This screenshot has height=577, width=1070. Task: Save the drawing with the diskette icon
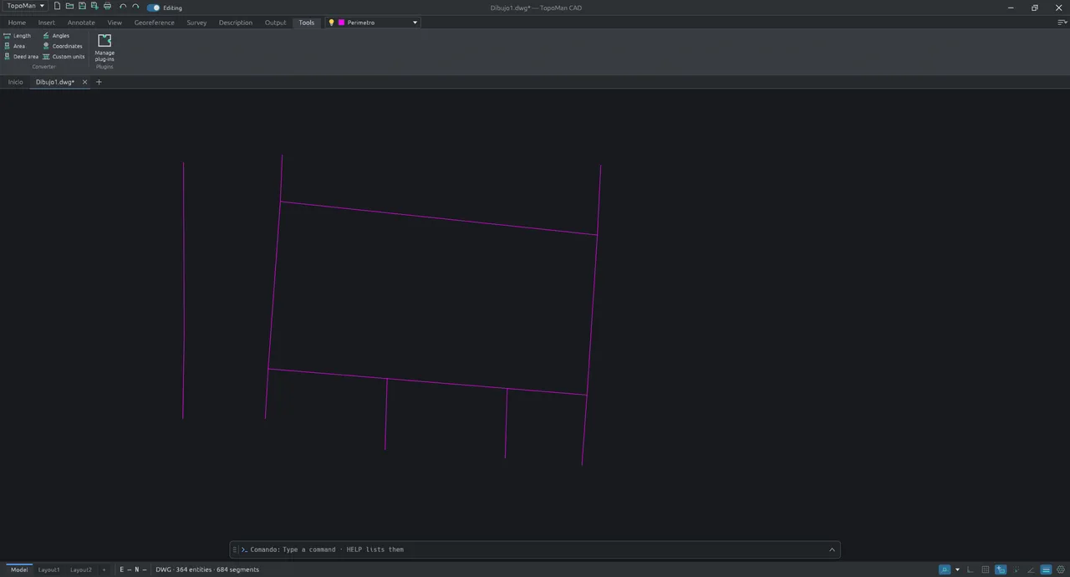pyautogui.click(x=82, y=6)
